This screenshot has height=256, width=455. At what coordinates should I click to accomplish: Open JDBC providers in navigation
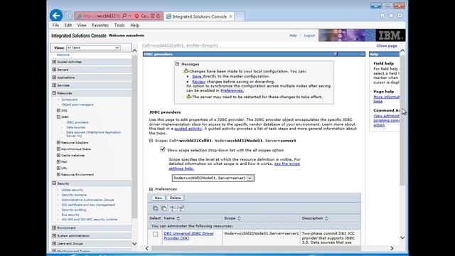(x=77, y=122)
